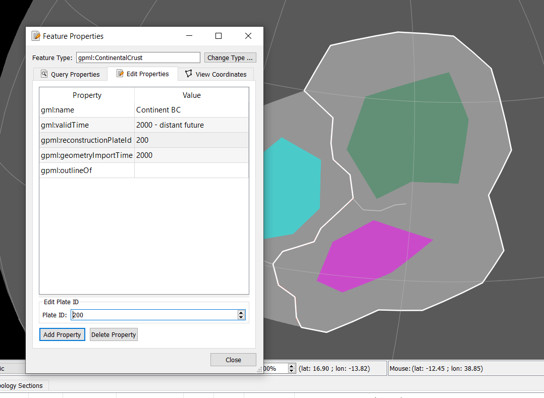Increase zoom percent with up arrow in status bar

click(x=292, y=366)
